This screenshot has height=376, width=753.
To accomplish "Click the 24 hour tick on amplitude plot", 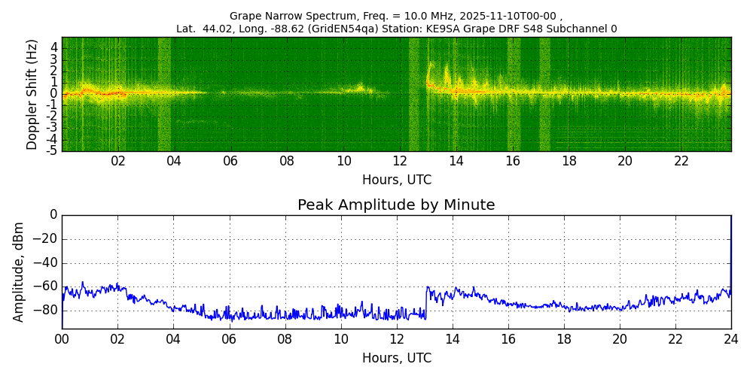I will point(730,338).
